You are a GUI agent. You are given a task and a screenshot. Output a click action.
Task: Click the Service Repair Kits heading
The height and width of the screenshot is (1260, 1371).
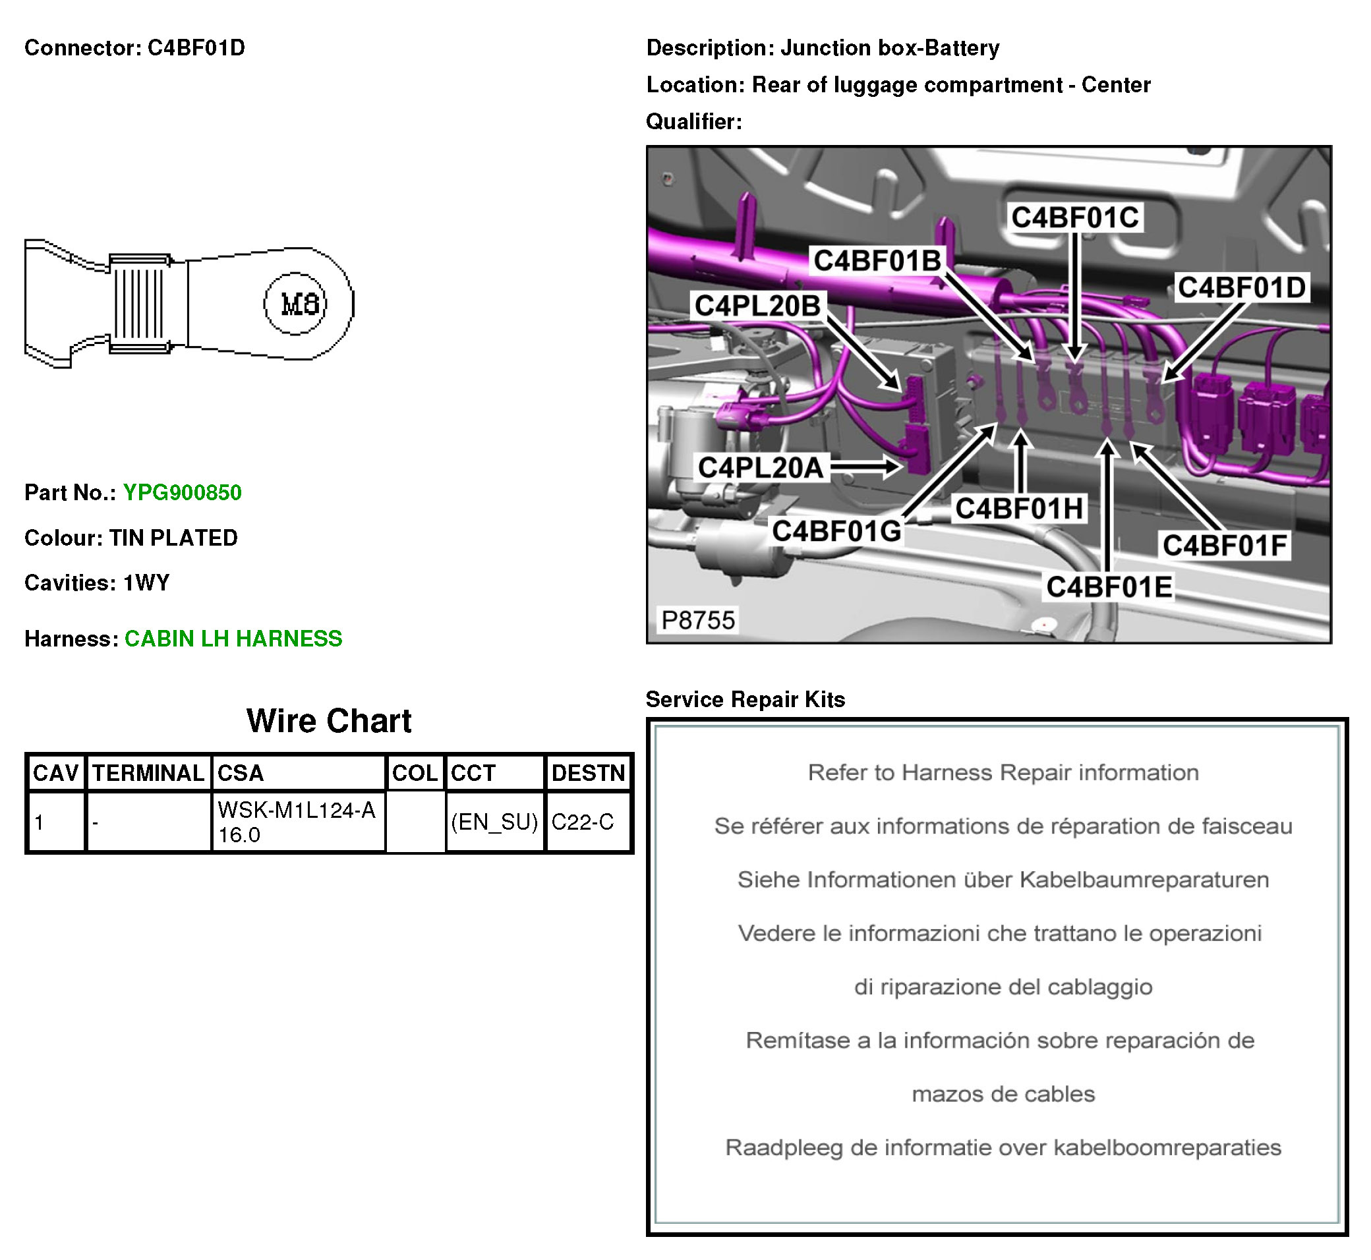coord(745,701)
